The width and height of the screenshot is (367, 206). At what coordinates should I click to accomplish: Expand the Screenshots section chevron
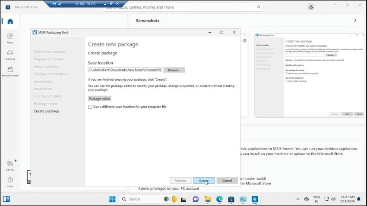(x=355, y=21)
